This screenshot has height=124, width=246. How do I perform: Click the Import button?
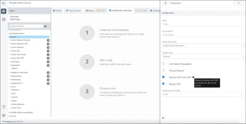(90, 10)
